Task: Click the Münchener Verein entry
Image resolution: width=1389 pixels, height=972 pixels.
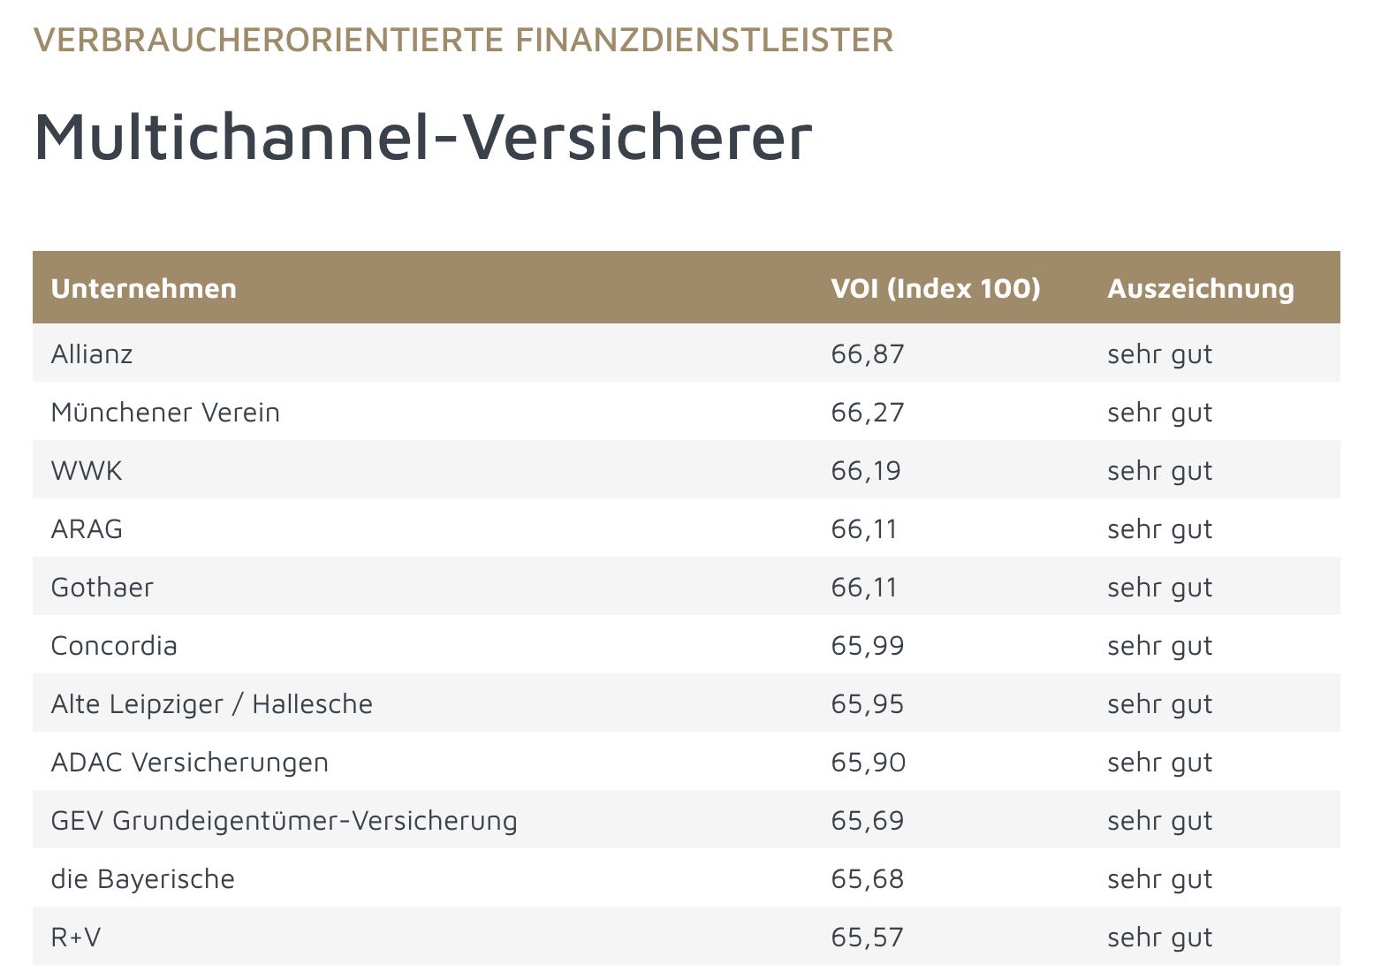Action: [x=165, y=413]
